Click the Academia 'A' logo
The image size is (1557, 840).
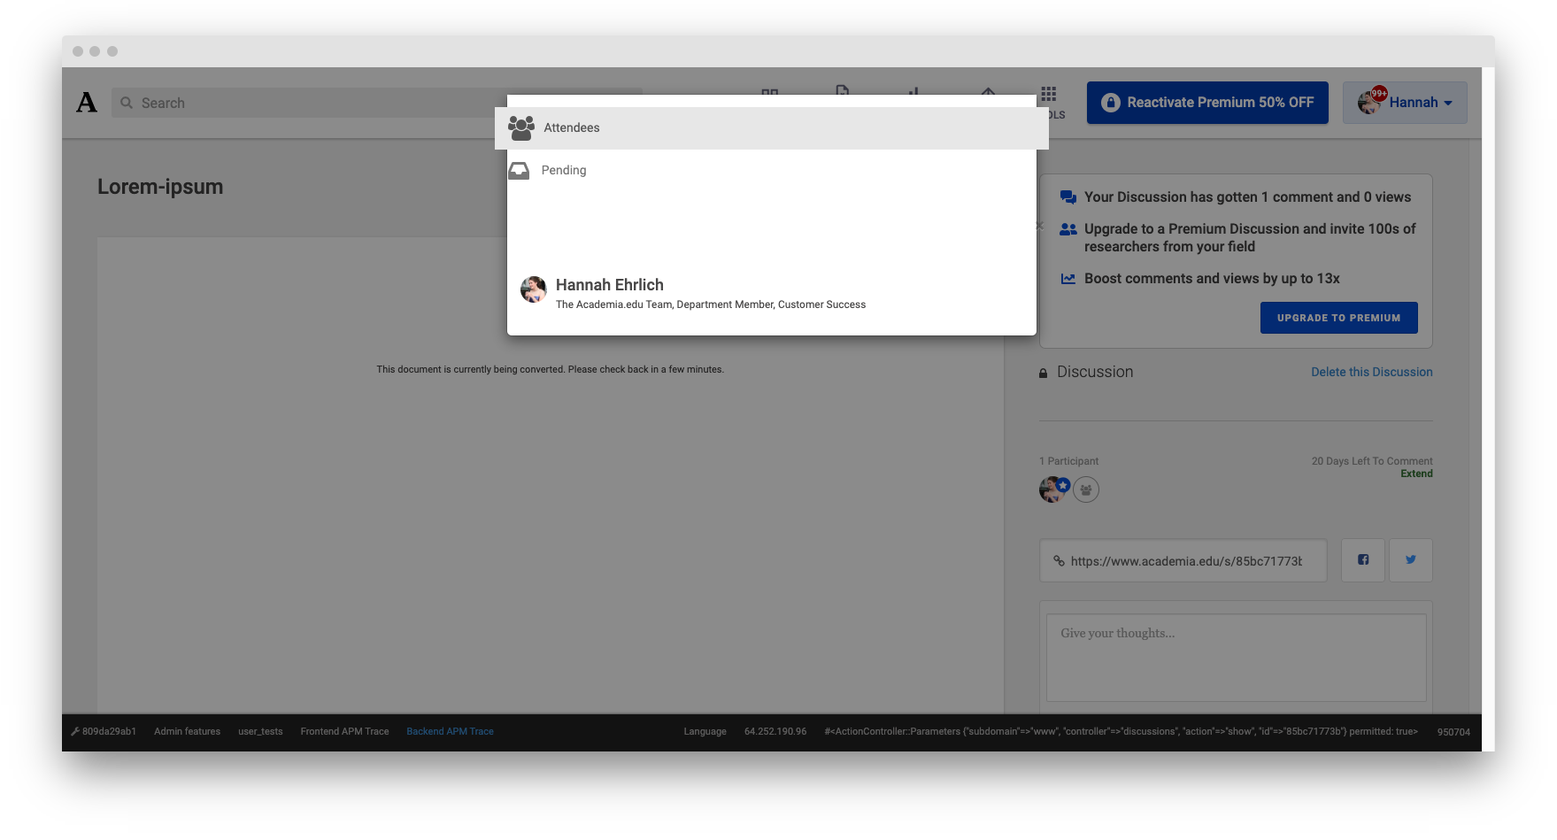coord(87,103)
